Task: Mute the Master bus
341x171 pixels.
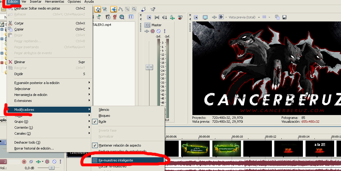Action: (x=159, y=31)
